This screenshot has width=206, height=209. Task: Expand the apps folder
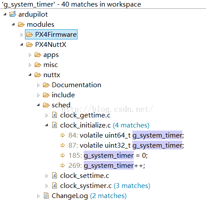pyautogui.click(x=30, y=55)
